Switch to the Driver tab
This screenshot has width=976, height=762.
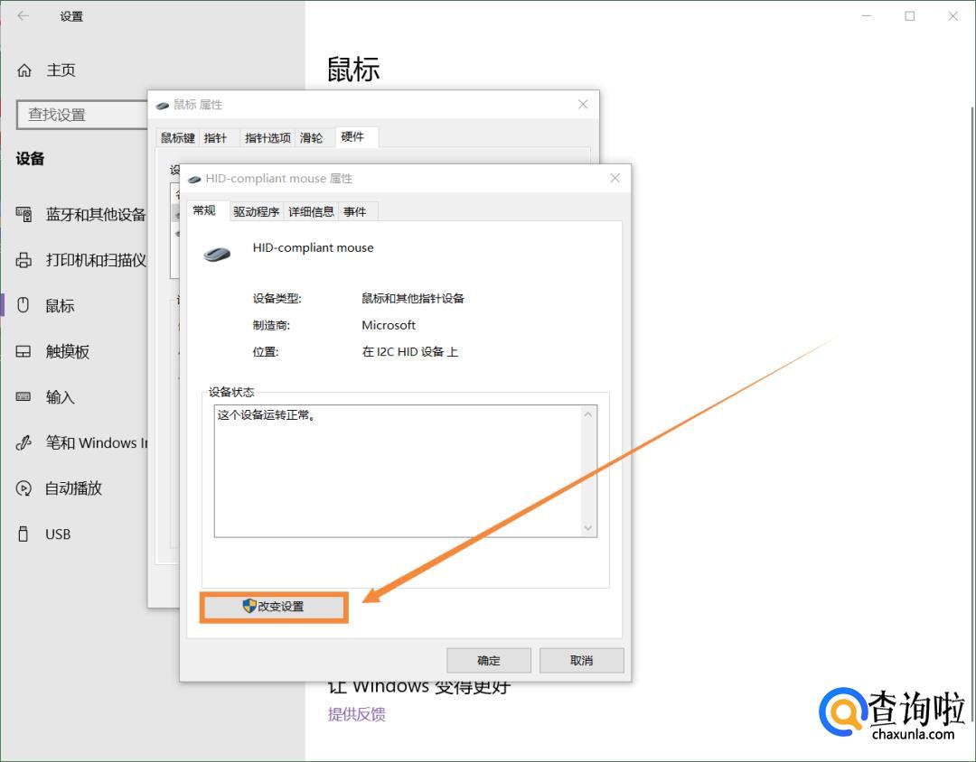(256, 211)
